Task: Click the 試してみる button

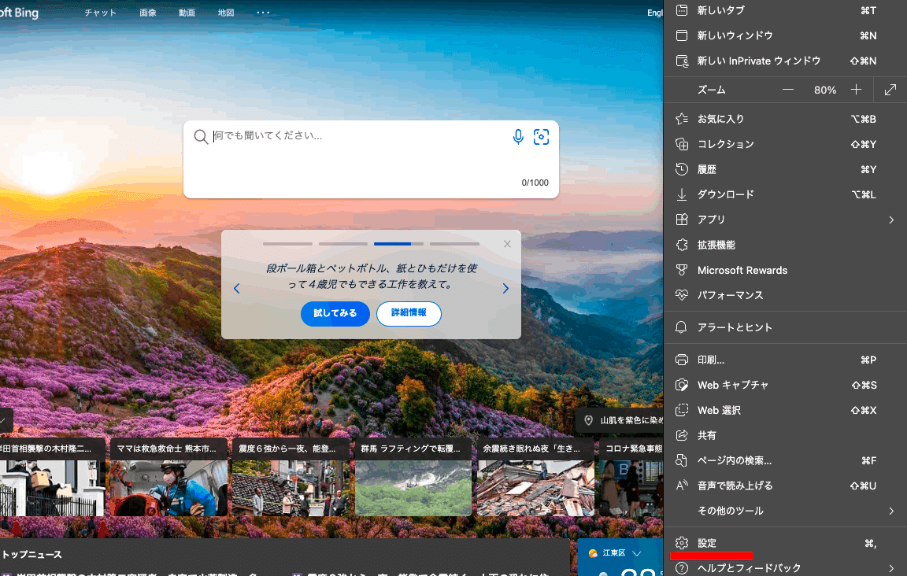Action: 335,313
